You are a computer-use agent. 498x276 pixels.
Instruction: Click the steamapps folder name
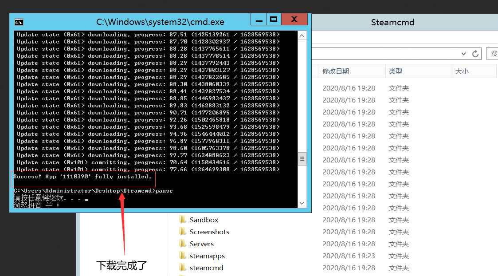(207, 256)
